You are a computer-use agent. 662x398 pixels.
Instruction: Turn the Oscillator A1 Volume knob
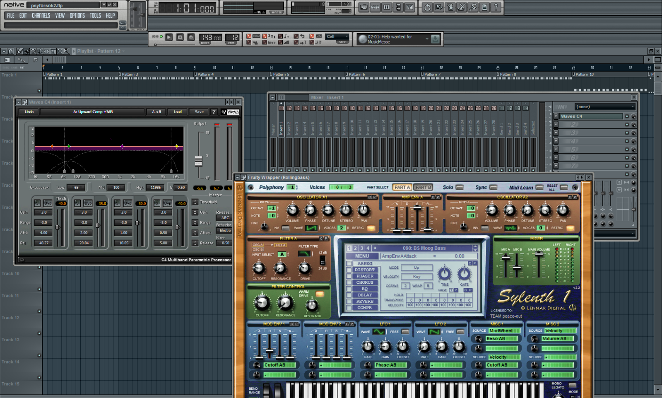[292, 210]
